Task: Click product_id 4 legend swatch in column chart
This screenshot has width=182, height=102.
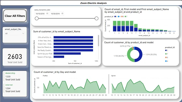Action: 119,16
